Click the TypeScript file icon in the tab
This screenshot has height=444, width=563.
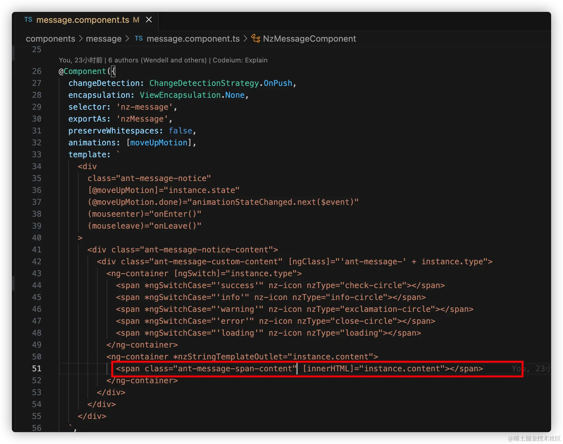28,19
